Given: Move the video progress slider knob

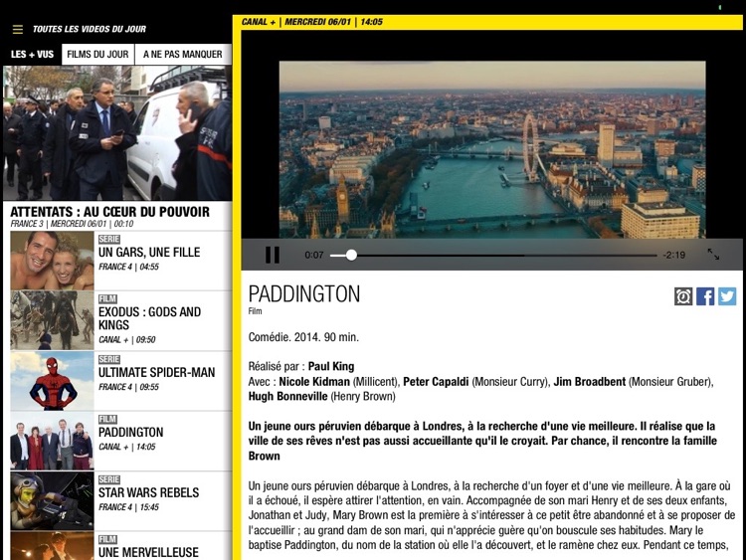Looking at the screenshot, I should tap(351, 255).
